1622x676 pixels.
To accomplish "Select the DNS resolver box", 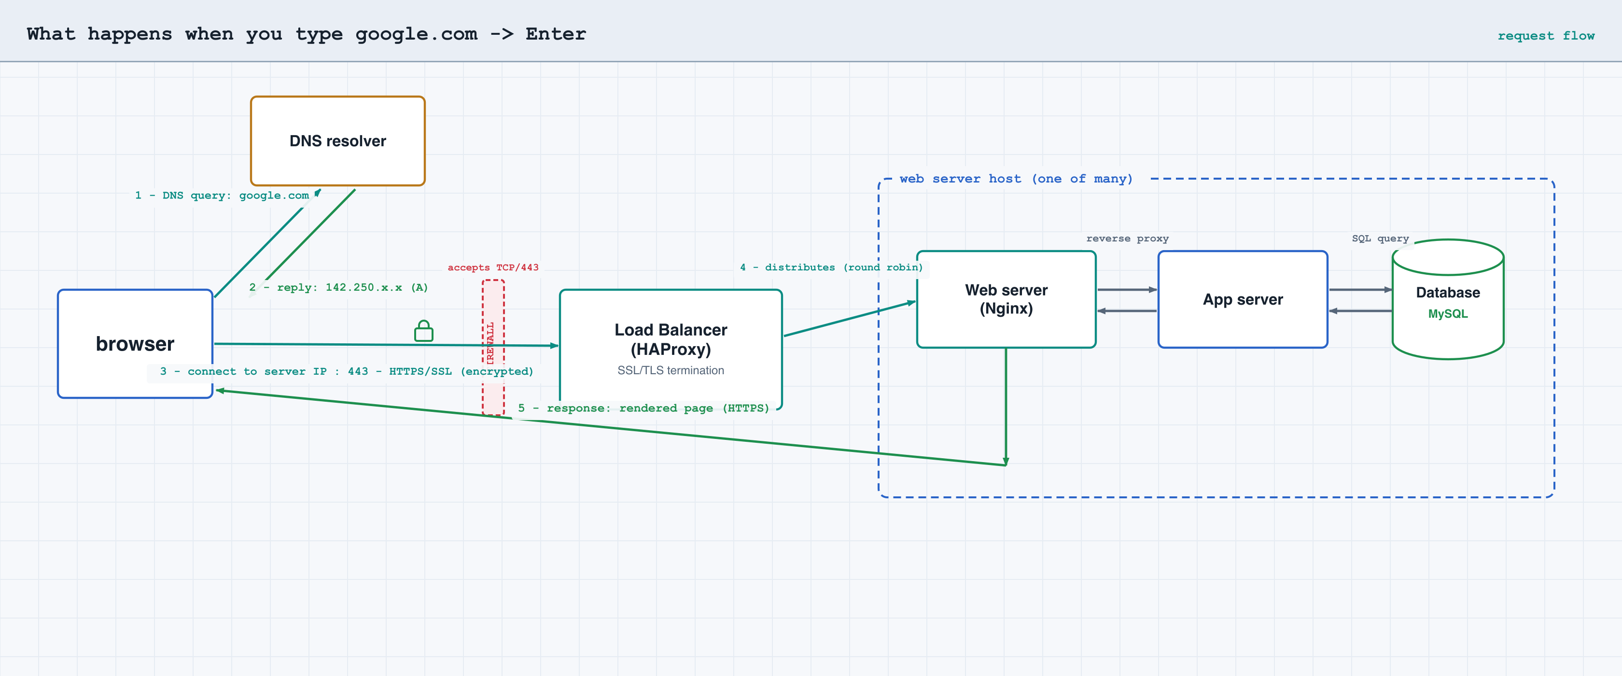I will click(338, 141).
